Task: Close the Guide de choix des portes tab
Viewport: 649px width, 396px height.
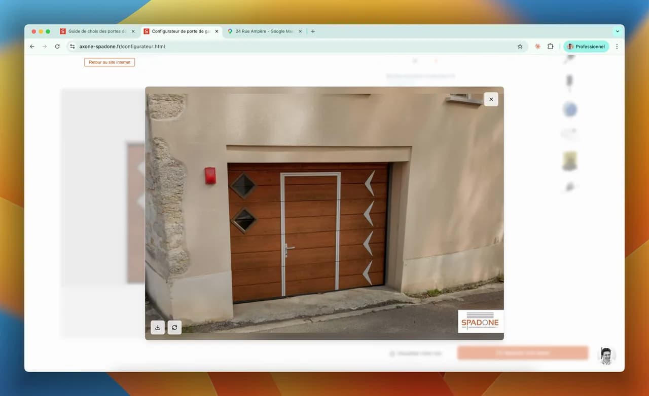Action: click(x=133, y=31)
